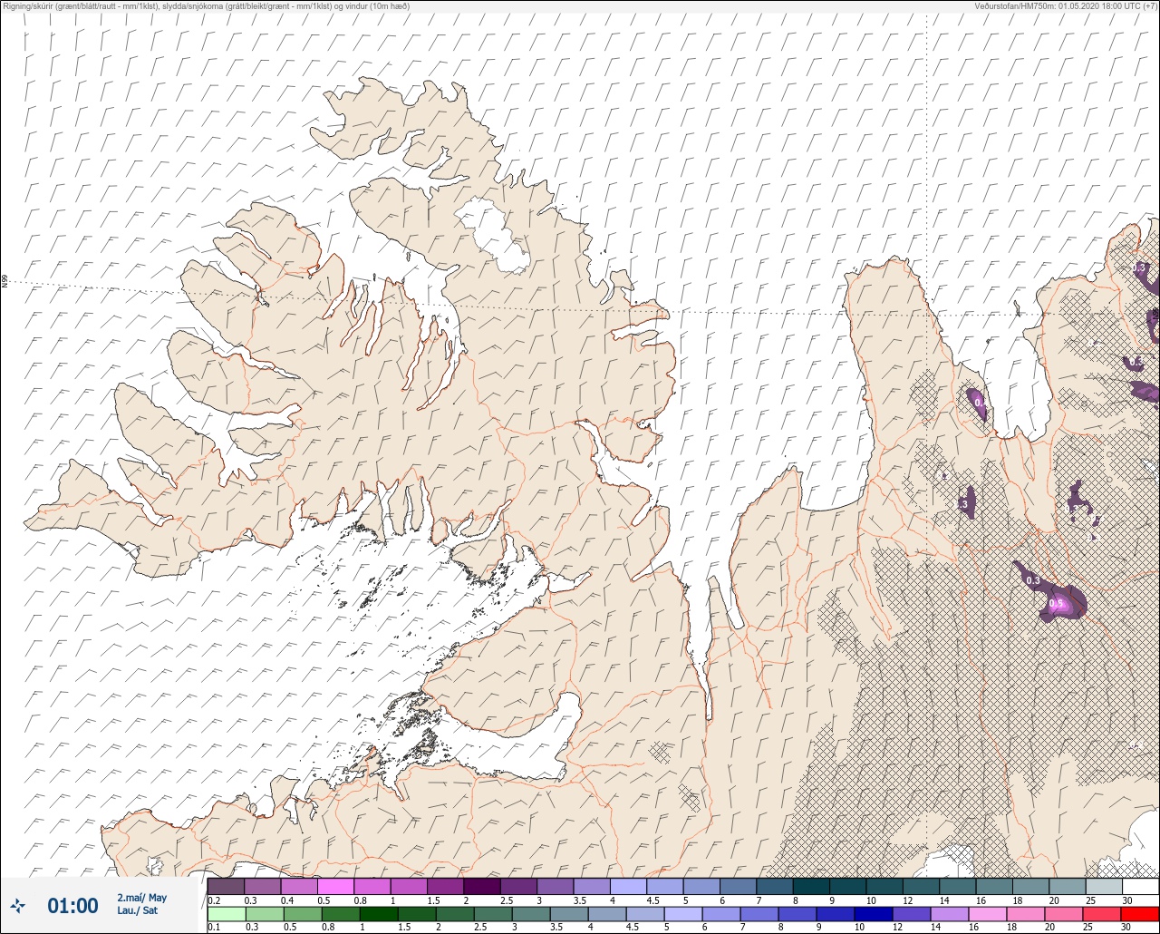Click the N99 grid label on left edge
1160x934 pixels.
pyautogui.click(x=5, y=282)
